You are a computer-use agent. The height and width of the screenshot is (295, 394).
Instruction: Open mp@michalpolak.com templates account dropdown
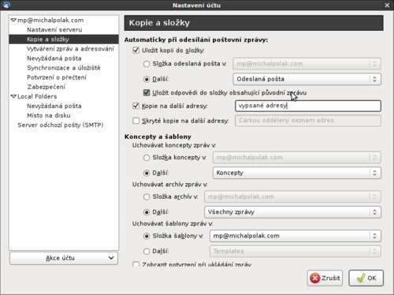pos(295,236)
